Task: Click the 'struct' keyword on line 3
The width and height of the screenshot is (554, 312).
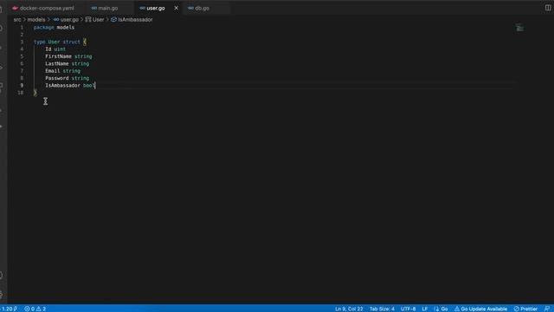Action: (71, 42)
